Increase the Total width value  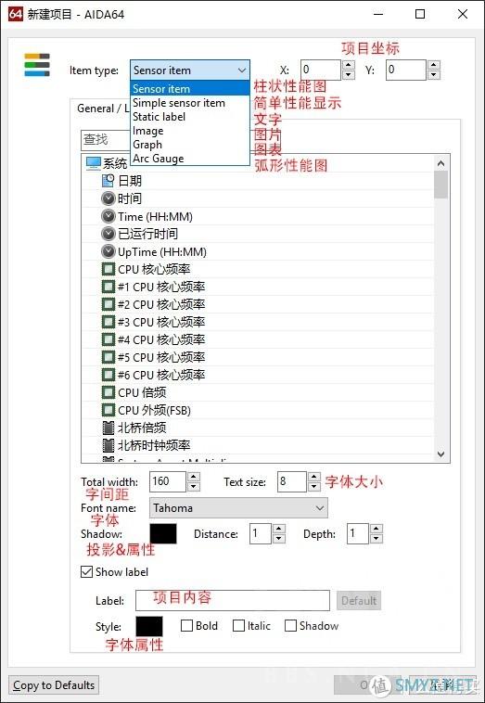click(194, 477)
